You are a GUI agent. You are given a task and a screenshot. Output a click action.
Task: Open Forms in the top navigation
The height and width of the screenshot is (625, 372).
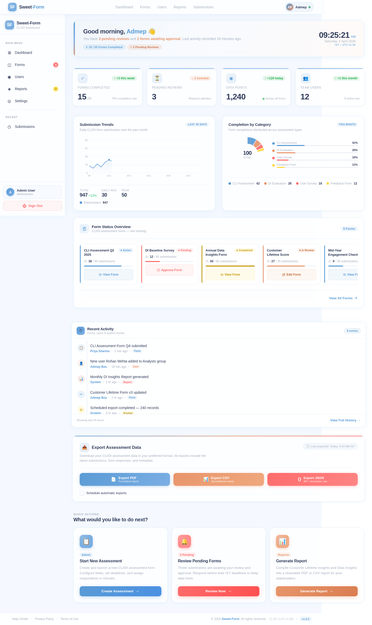coord(145,7)
